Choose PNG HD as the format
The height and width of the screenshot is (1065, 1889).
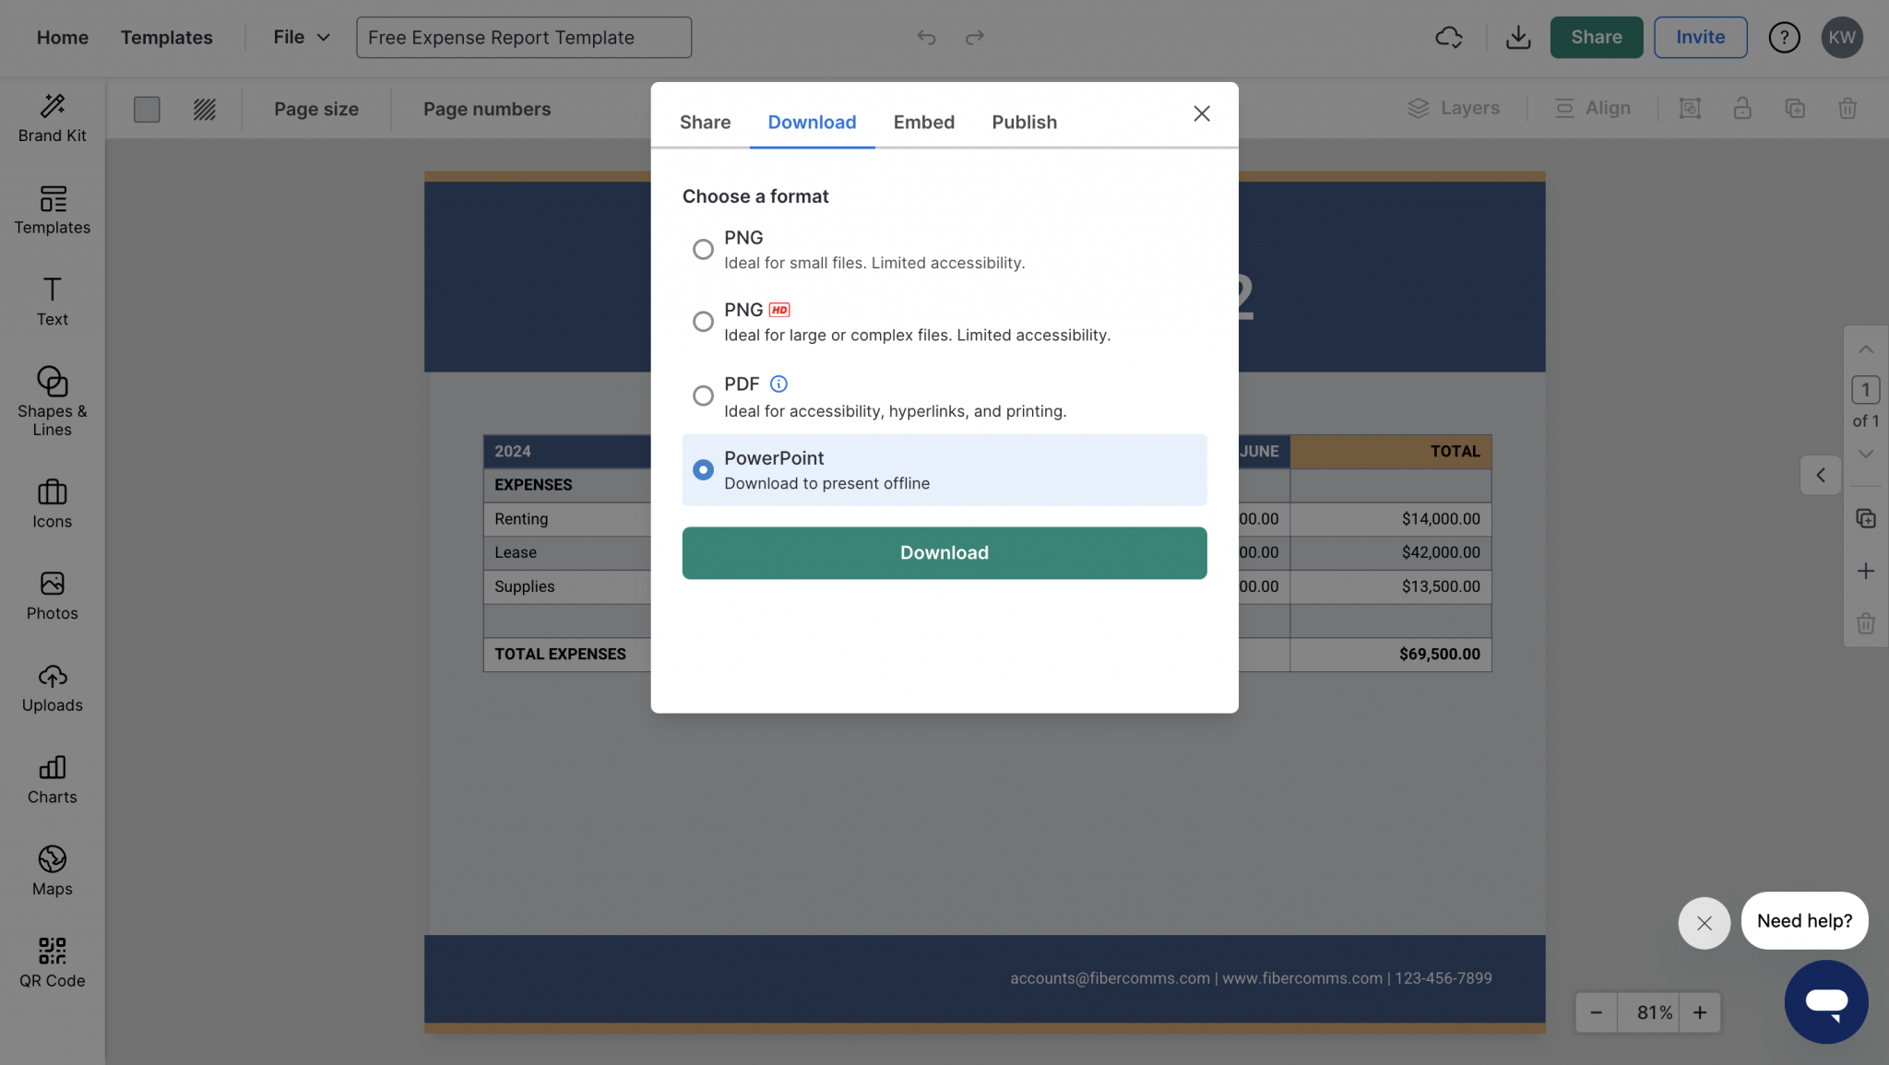(x=703, y=321)
